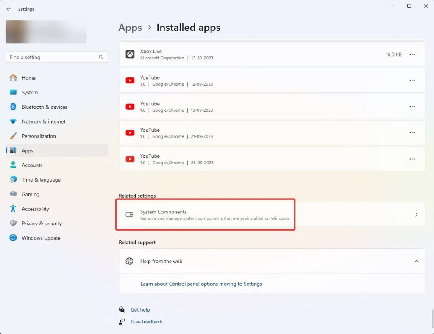Click the search magnifier icon
The image size is (434, 334).
101,57
